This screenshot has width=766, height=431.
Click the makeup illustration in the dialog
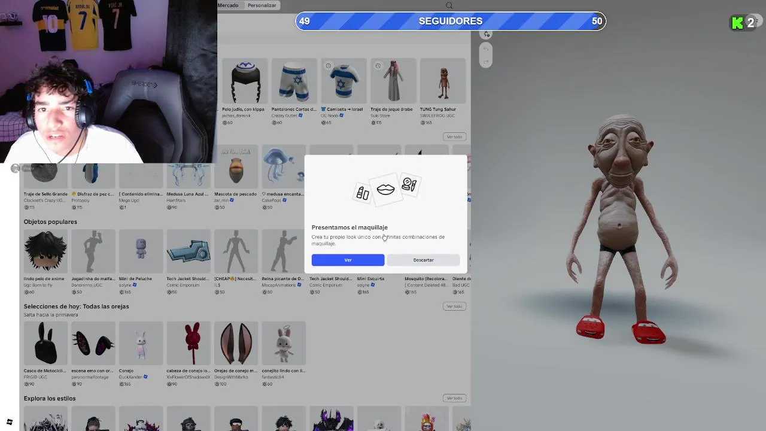coord(385,189)
